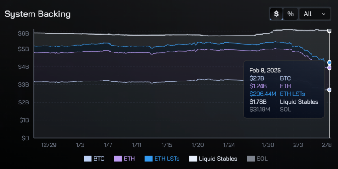Select the ETH LSTs legend label

click(167, 159)
